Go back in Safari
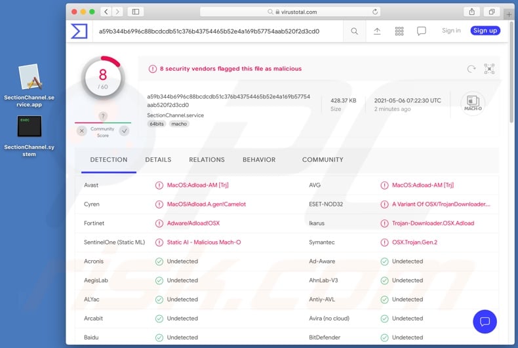518x348 pixels. tap(106, 12)
